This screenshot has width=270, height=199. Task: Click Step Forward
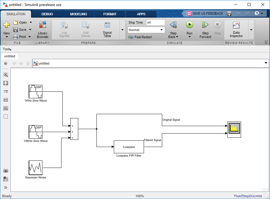(205, 30)
